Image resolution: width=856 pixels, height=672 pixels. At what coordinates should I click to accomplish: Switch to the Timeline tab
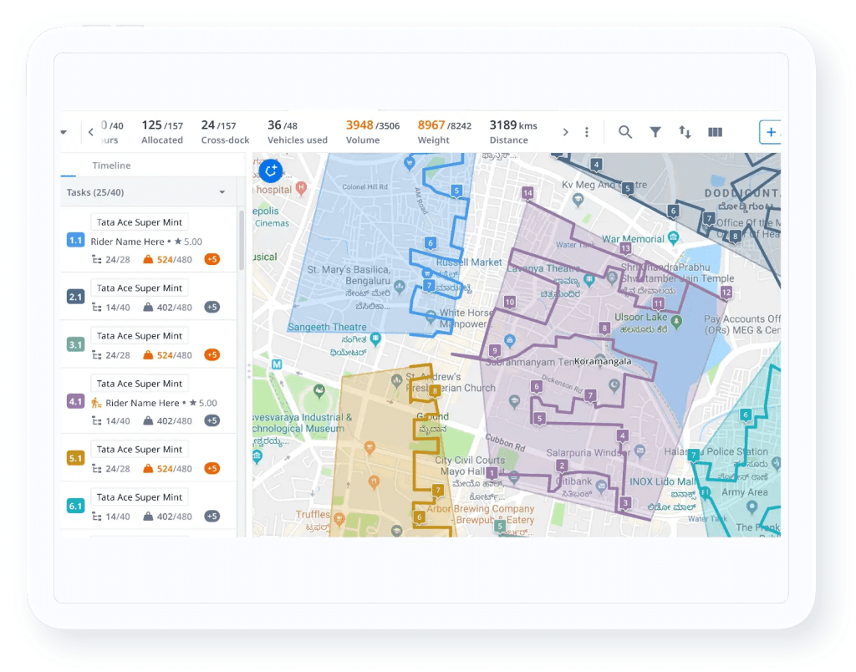(x=111, y=165)
